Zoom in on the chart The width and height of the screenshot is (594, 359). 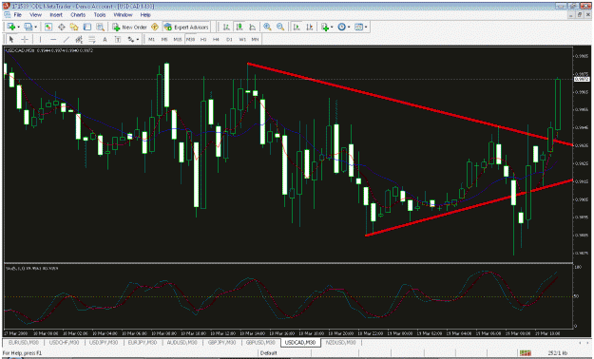click(x=267, y=27)
